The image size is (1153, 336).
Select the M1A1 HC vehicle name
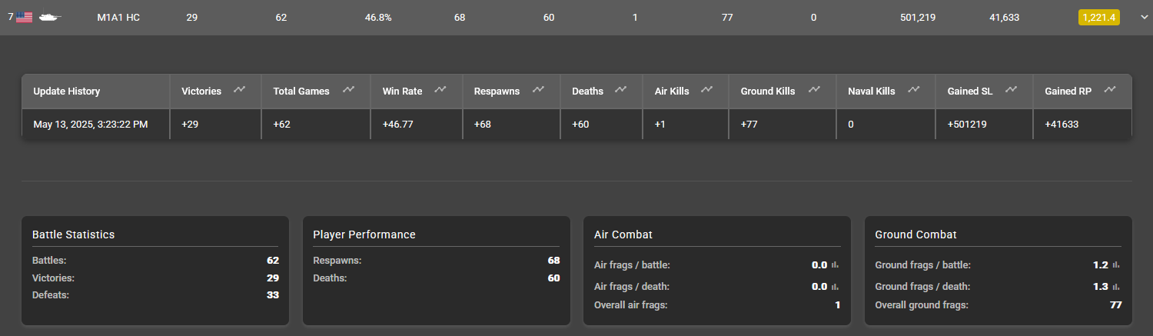118,17
